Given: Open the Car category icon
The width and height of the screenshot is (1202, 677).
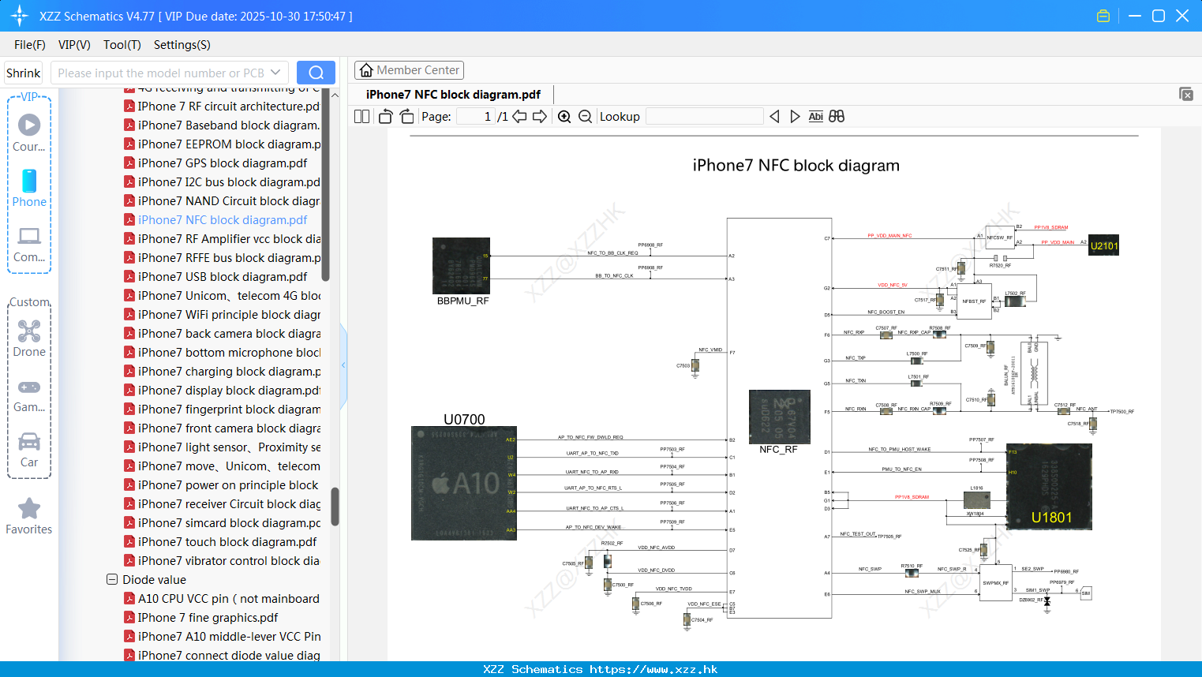Looking at the screenshot, I should 29,450.
